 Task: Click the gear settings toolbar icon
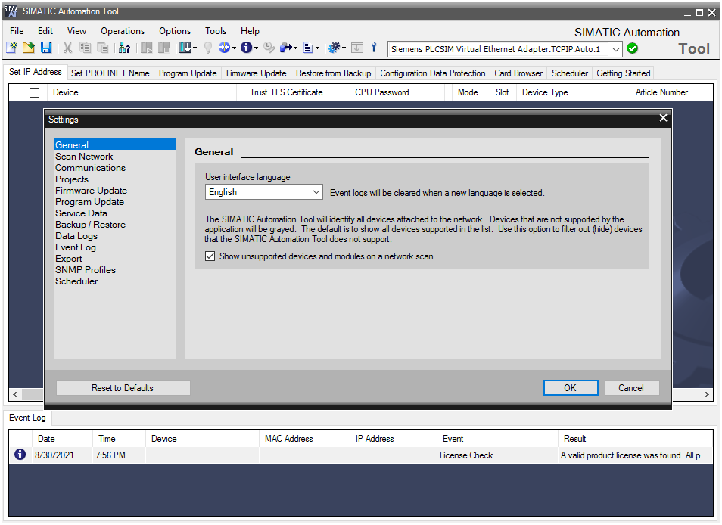click(x=335, y=48)
